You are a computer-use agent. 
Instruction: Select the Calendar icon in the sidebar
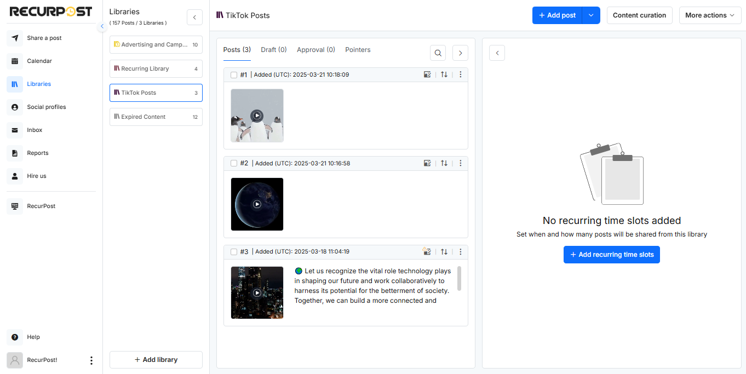coord(15,61)
